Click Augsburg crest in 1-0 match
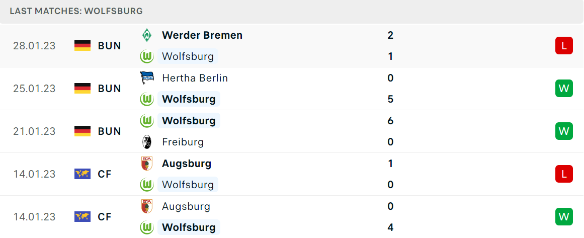Screen dimensions: 584x238 tap(147, 164)
